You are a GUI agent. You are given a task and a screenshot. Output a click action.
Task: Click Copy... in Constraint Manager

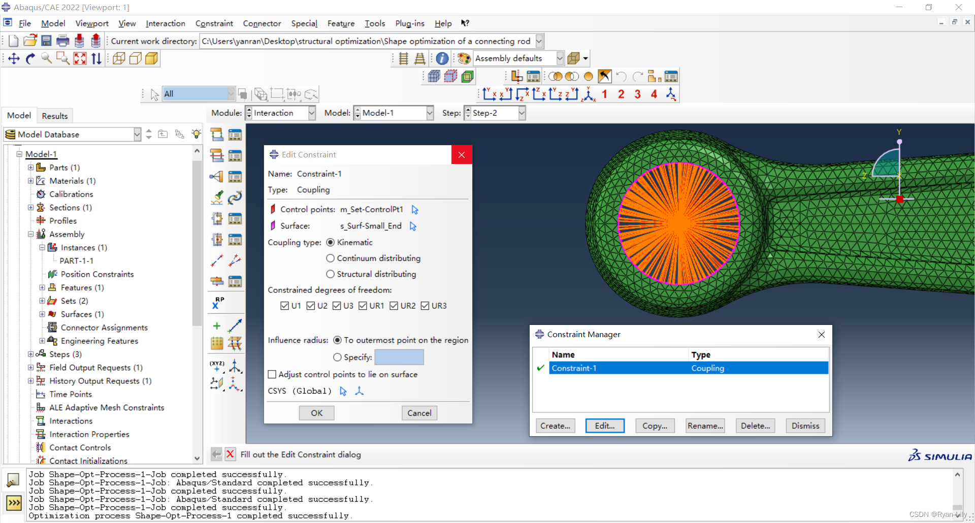[655, 426]
